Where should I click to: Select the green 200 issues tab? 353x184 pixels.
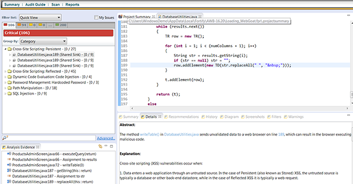coord(61,25)
